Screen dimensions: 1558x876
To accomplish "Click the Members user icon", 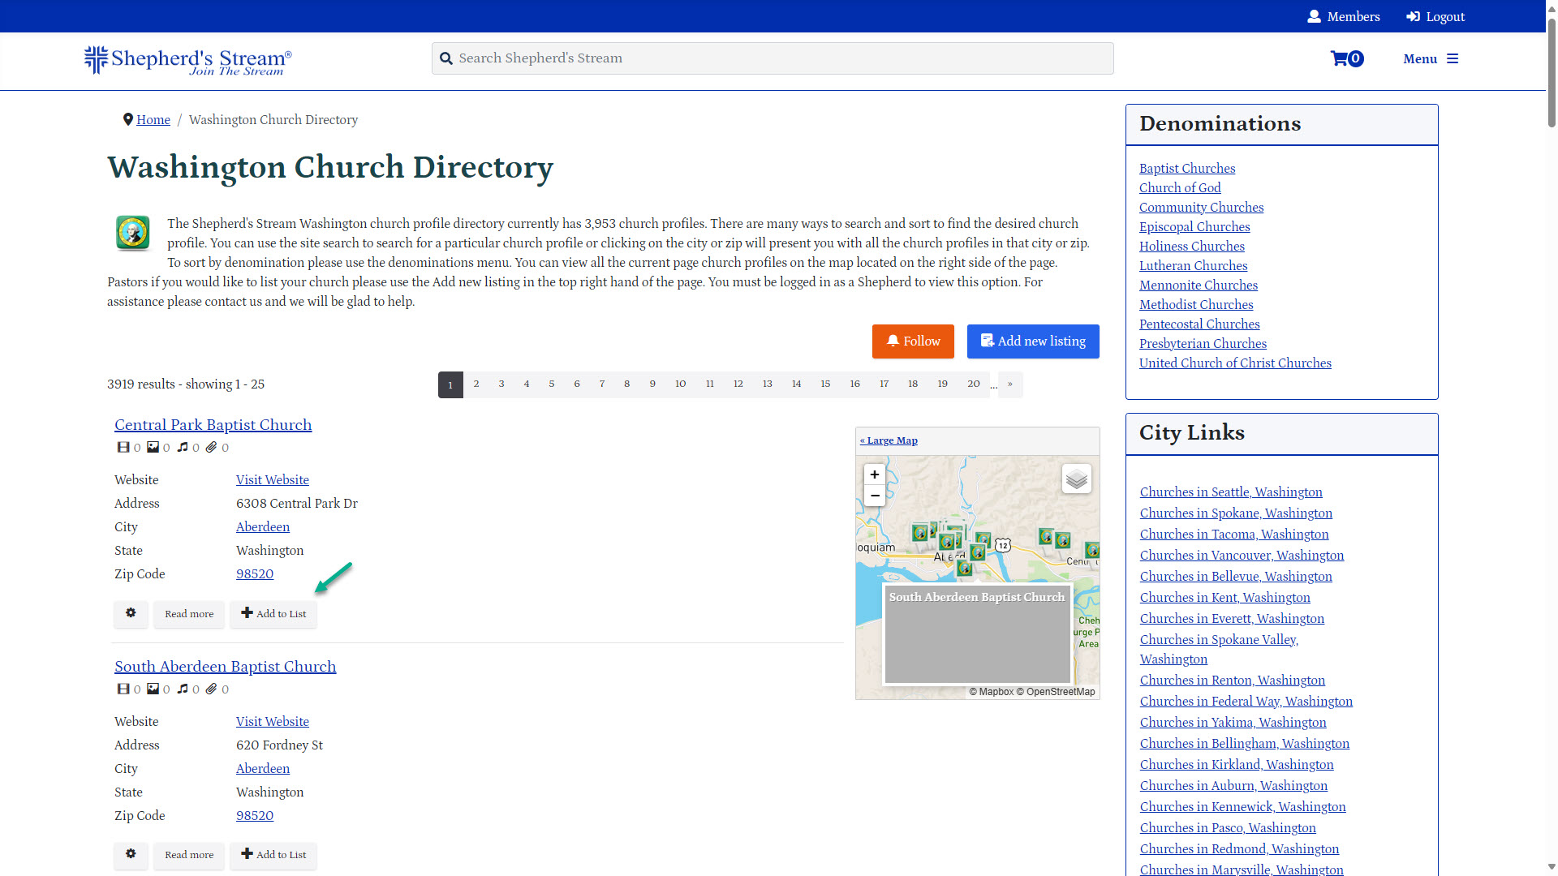I will 1314,16.
